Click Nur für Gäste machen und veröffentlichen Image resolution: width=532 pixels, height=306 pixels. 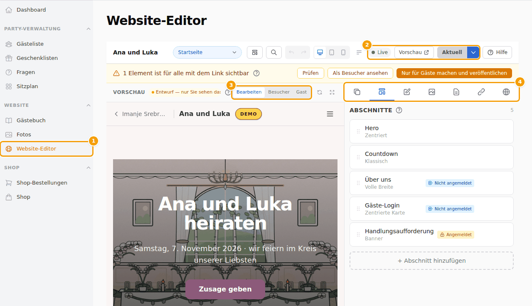tap(454, 73)
